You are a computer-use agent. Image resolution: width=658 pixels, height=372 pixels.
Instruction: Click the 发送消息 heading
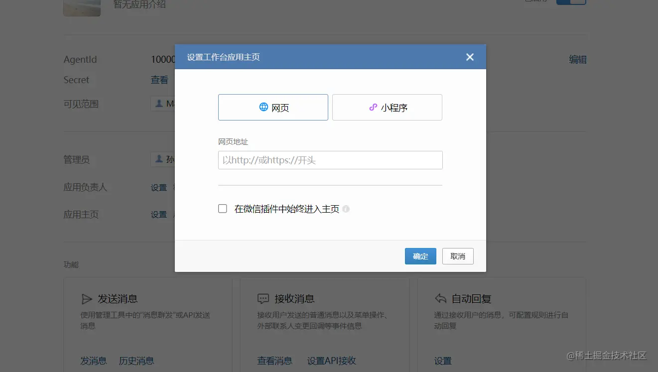tap(118, 299)
